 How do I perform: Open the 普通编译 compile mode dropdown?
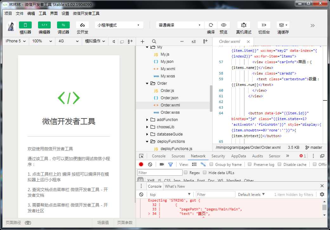180,25
